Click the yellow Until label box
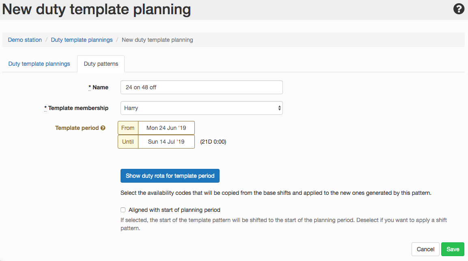The height and width of the screenshot is (261, 468). point(128,142)
